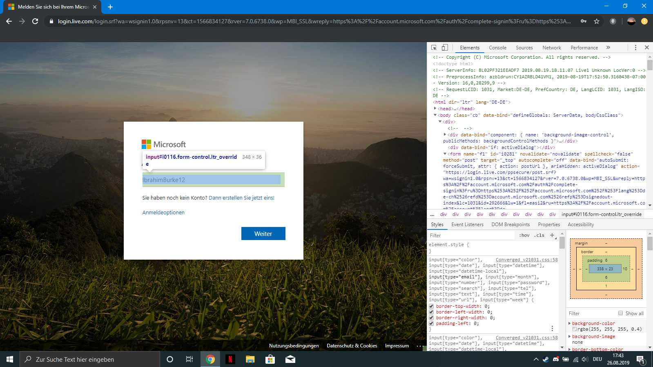
Task: Close the 'Melden Sie sich bei Ihrem' tab
Action: point(95,7)
